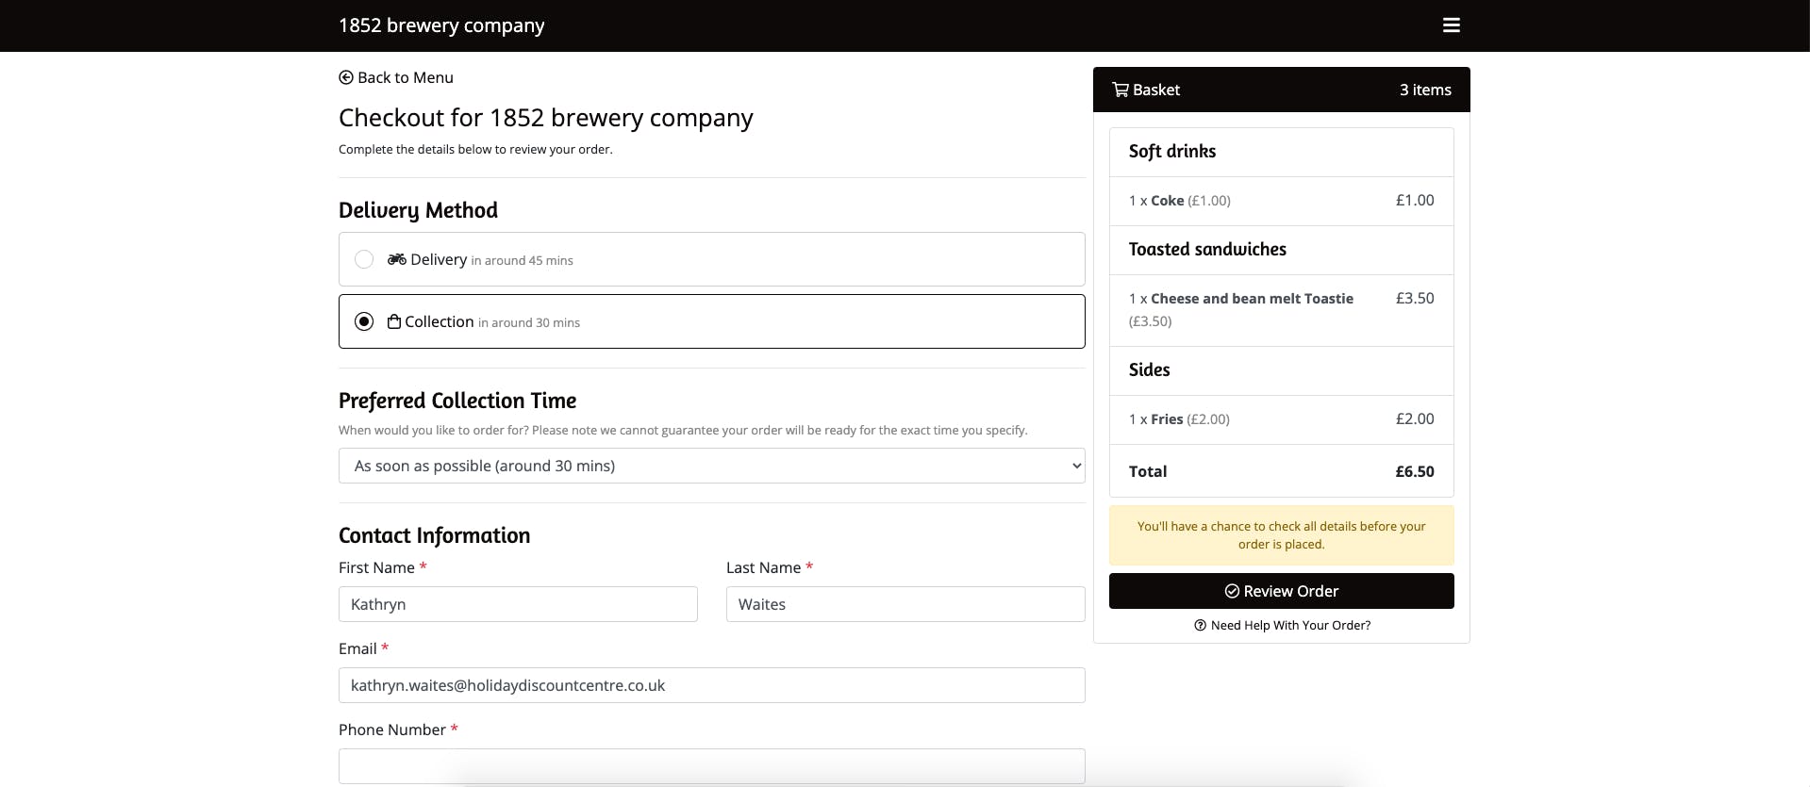Open the hamburger menu icon
Viewport: 1810px width, 787px height.
point(1451,25)
